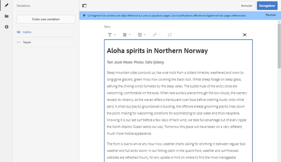Switch editor to fullscreen mode
The width and height of the screenshot is (281, 162).
click(x=245, y=35)
